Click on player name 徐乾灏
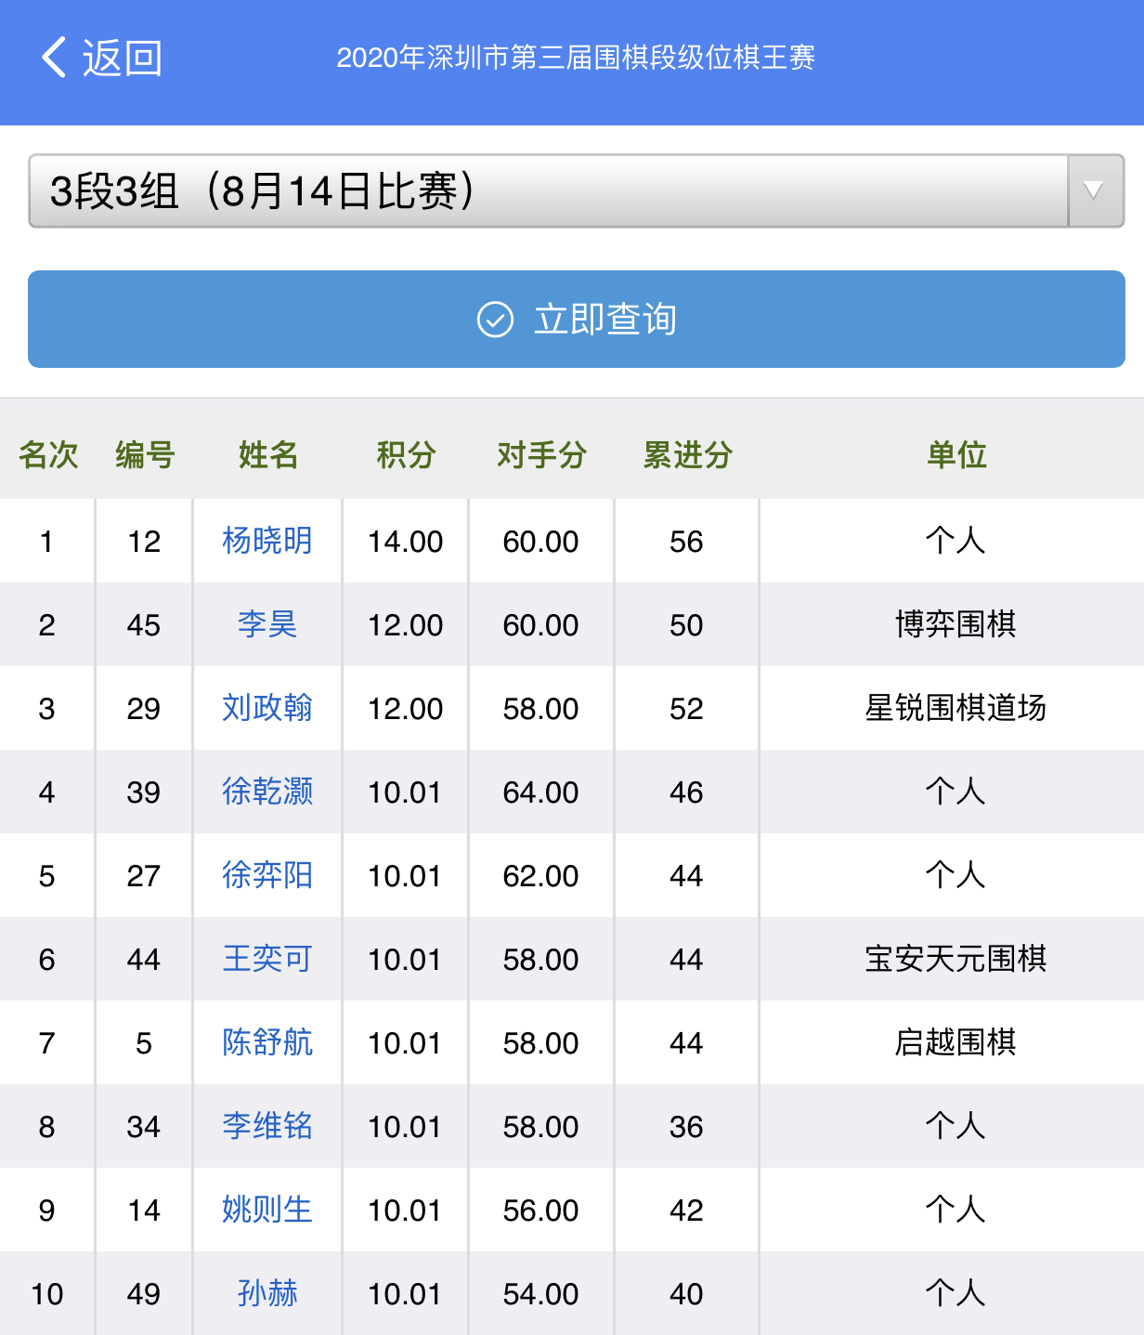Viewport: 1144px width, 1335px height. tap(266, 792)
